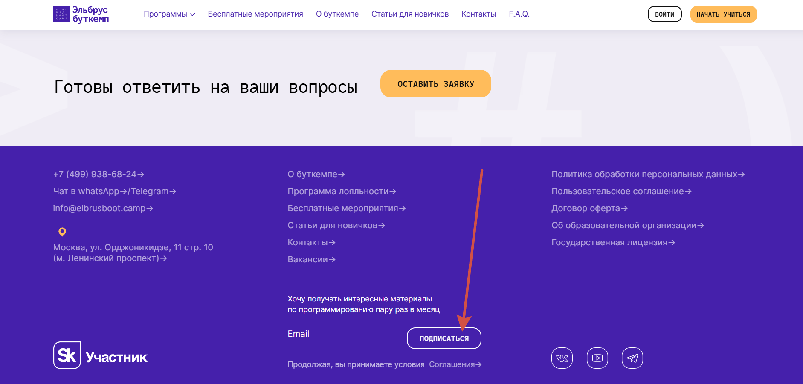Open the Соглашения link under subscribe form

pos(455,364)
